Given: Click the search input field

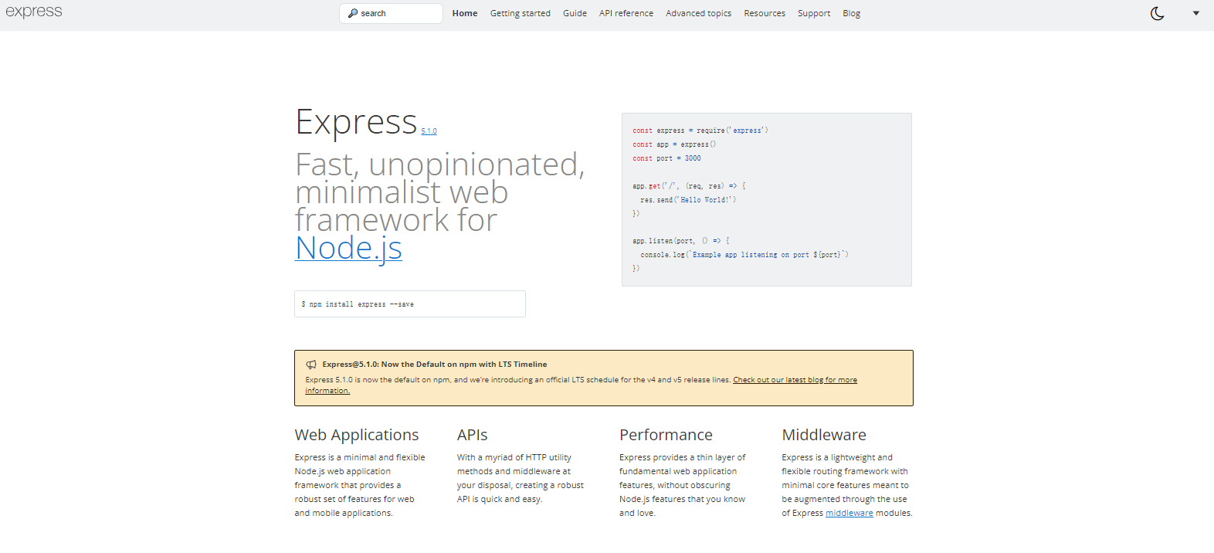Looking at the screenshot, I should click(x=391, y=13).
